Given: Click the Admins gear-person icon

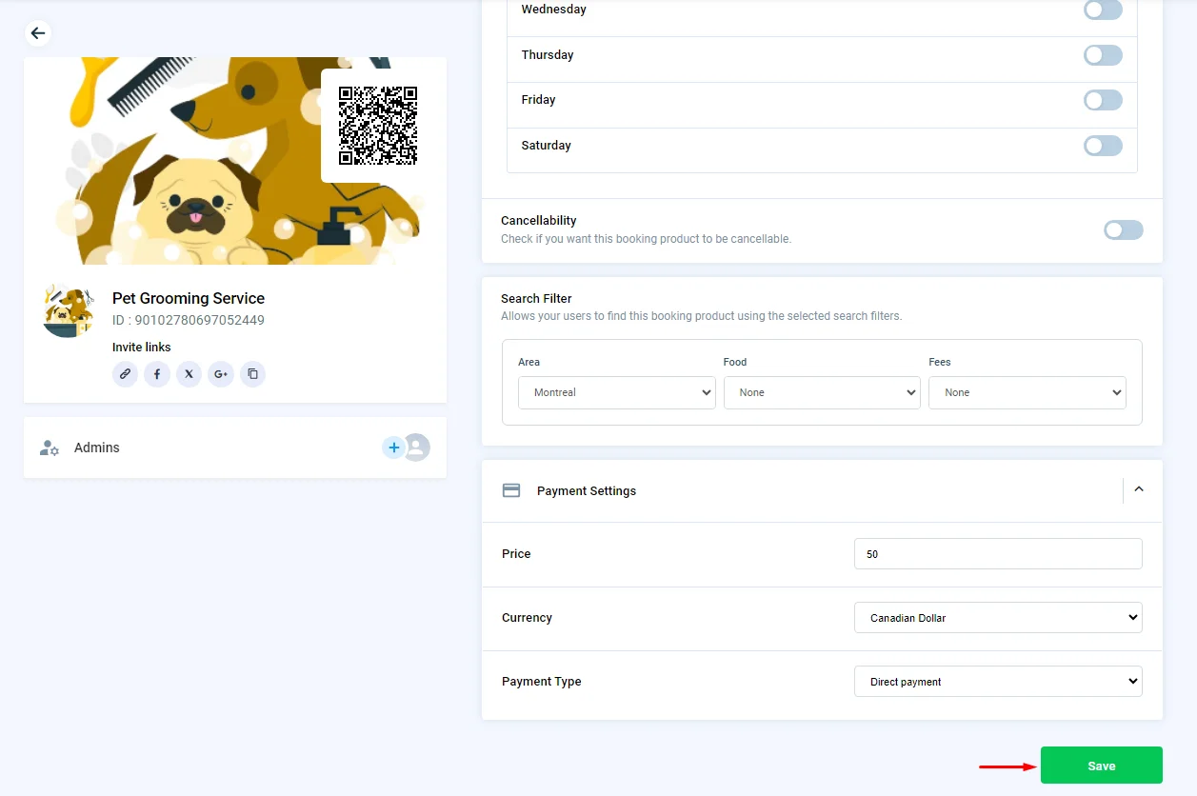Looking at the screenshot, I should point(50,448).
